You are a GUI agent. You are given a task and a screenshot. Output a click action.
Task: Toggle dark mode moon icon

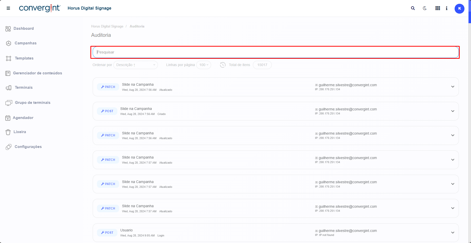point(425,8)
